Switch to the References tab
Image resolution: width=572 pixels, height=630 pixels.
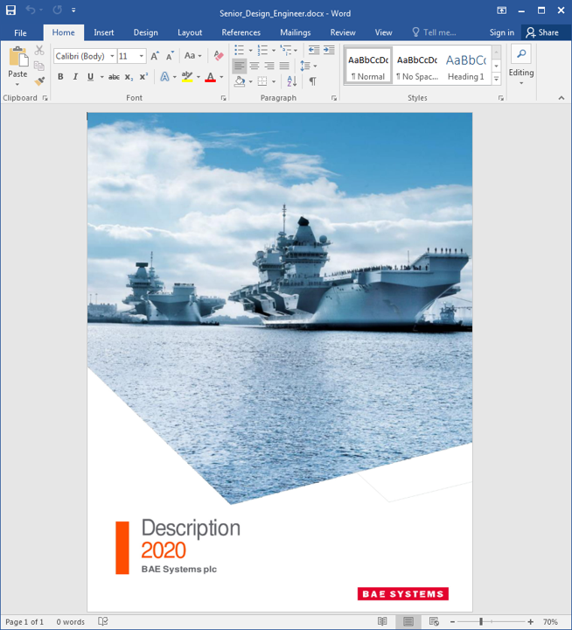[x=241, y=32]
